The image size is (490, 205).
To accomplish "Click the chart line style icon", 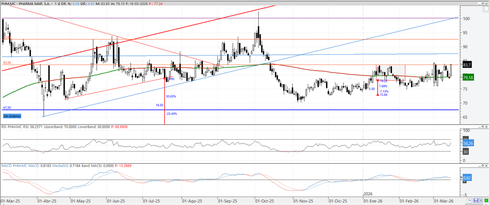I will pyautogui.click(x=470, y=201).
